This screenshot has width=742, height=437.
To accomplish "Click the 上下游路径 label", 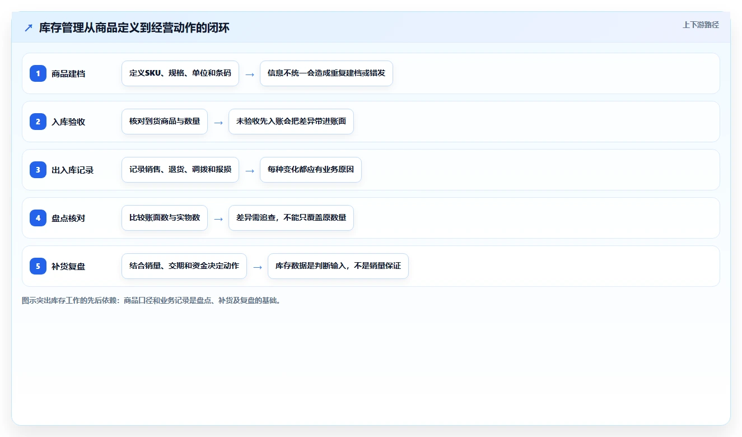I will point(701,25).
